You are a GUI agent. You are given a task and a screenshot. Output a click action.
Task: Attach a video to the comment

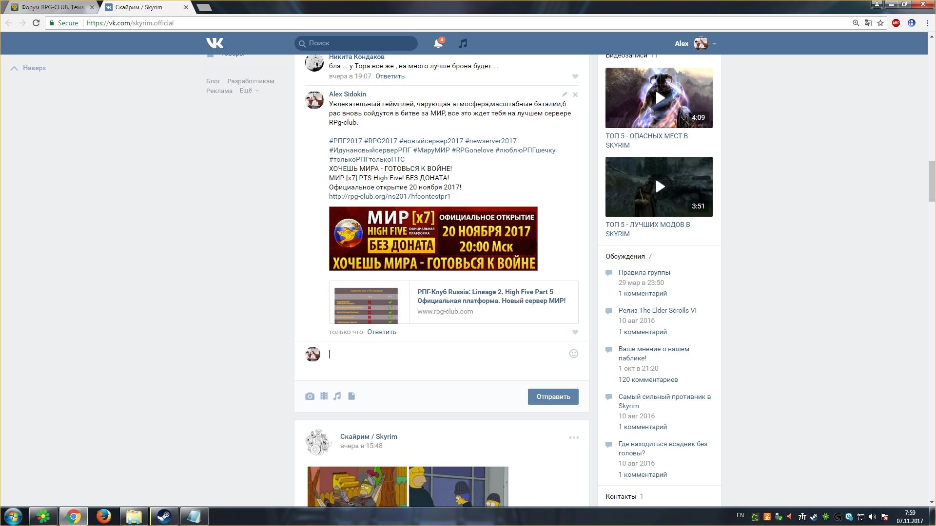pos(324,396)
